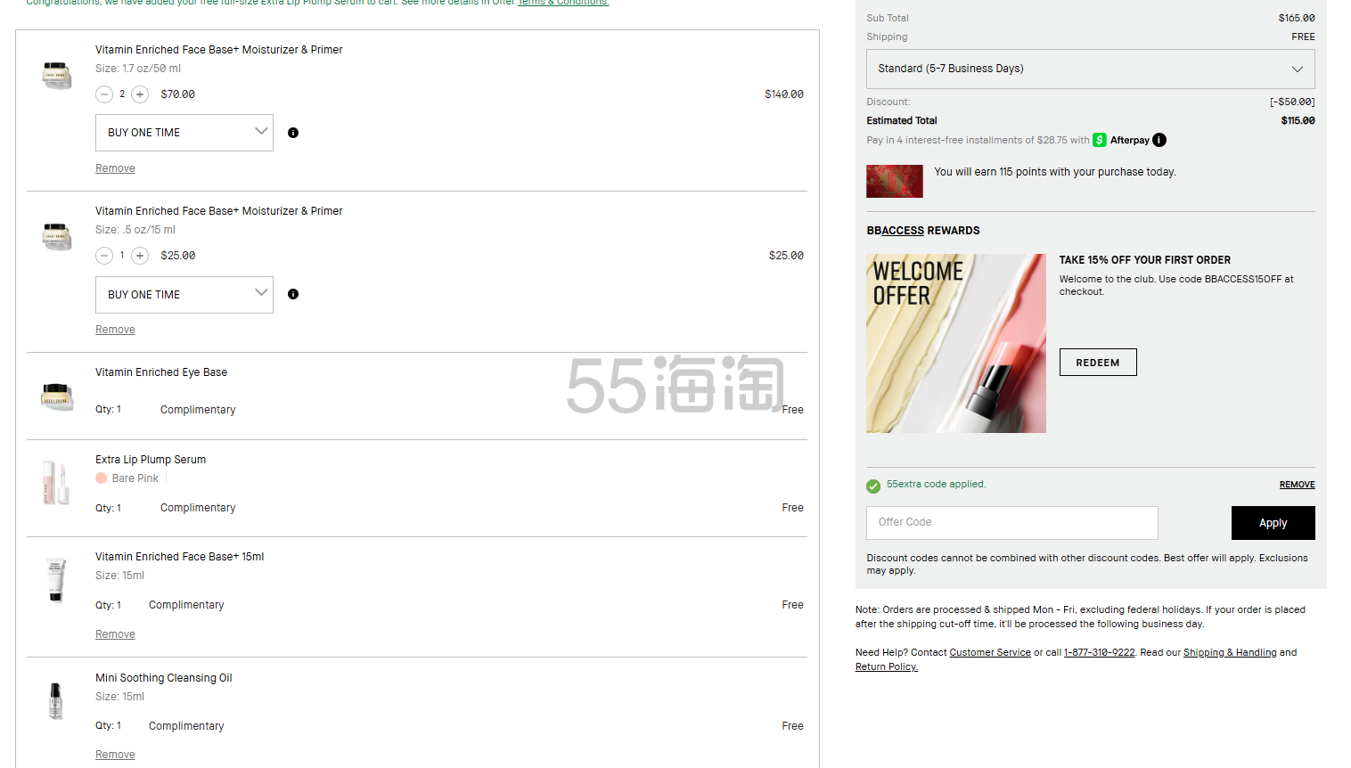The height and width of the screenshot is (768, 1351).
Task: Increase quantity of the $25.00 moisturizer
Action: [x=140, y=256]
